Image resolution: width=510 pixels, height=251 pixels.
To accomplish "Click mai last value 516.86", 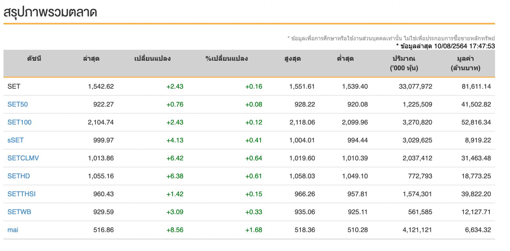I will (103, 230).
